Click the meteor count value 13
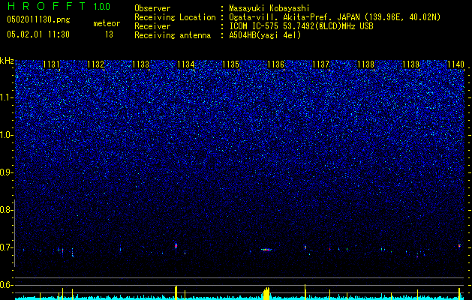 click(x=109, y=34)
